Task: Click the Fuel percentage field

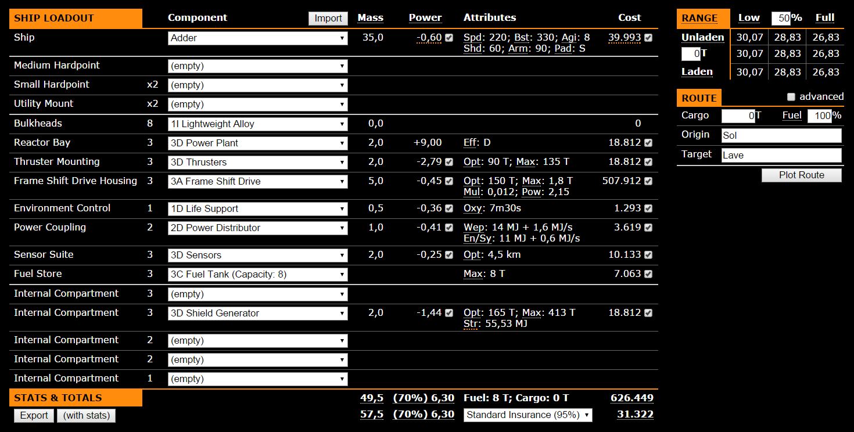Action: [820, 116]
